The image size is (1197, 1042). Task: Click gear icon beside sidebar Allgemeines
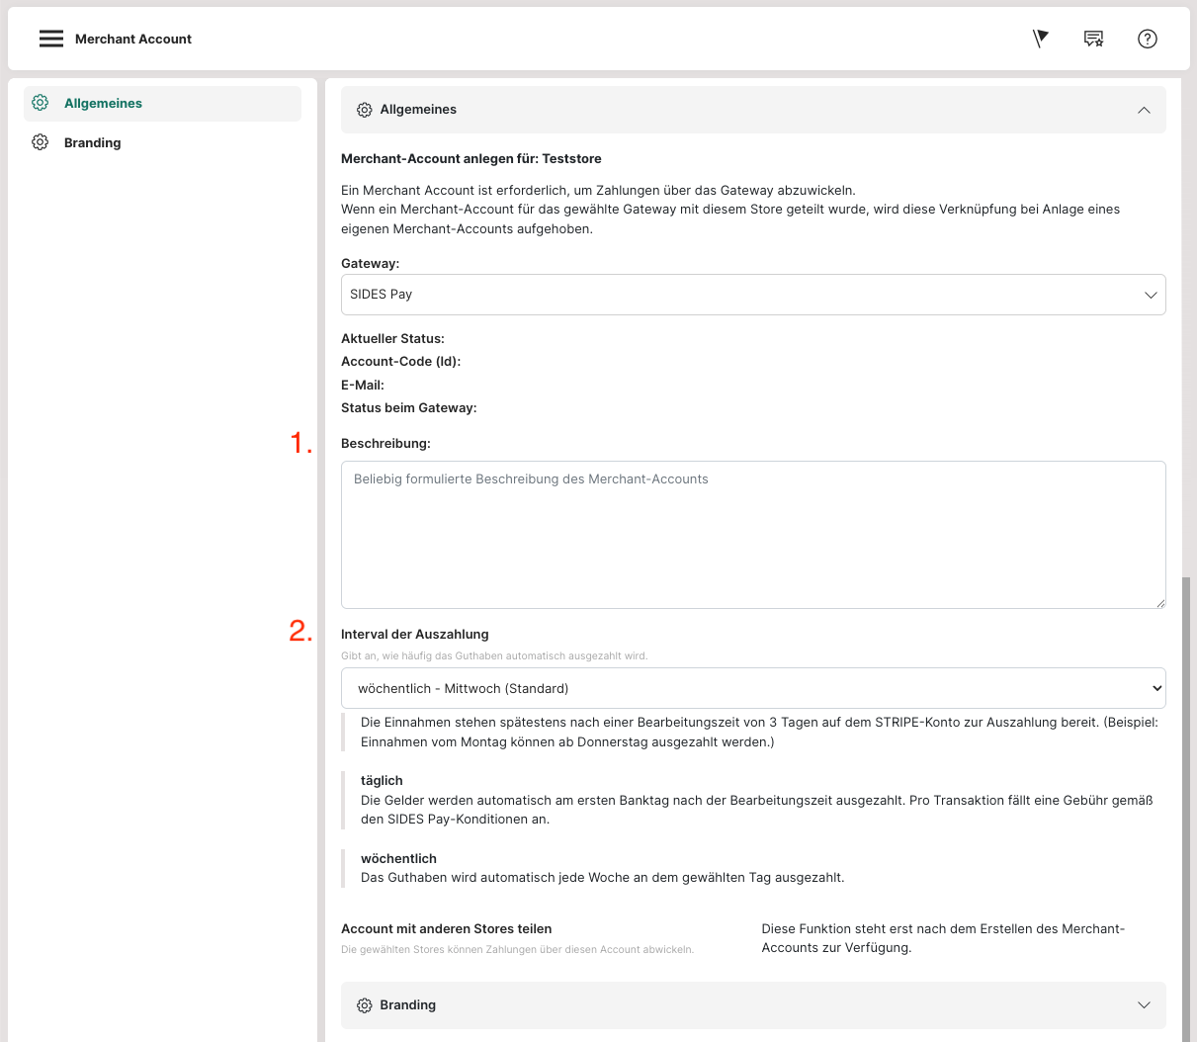41,103
